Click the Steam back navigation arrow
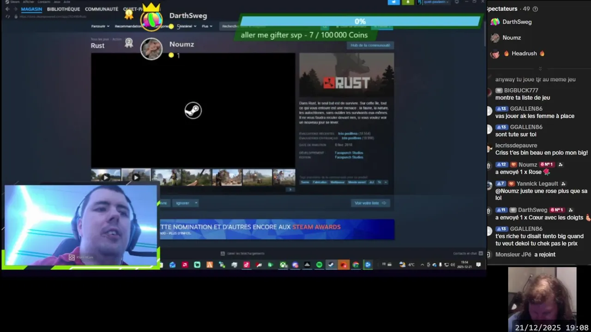Viewport: 591px width, 332px height. pos(7,9)
